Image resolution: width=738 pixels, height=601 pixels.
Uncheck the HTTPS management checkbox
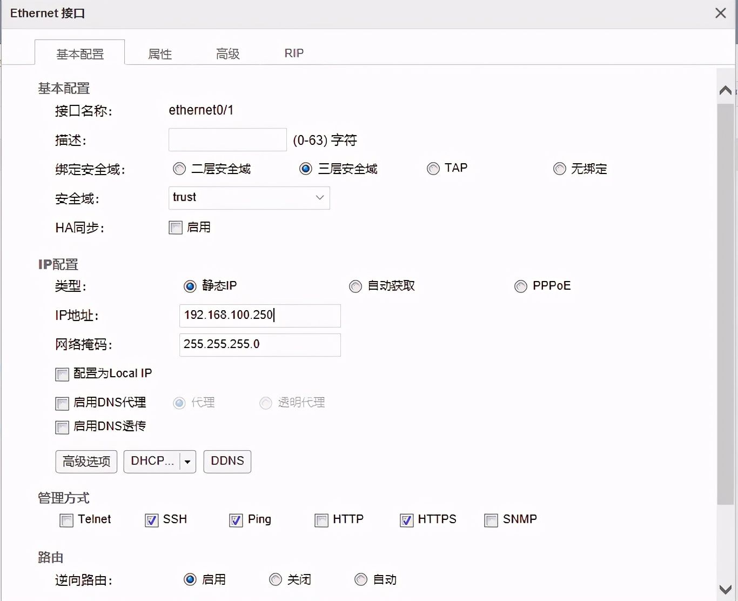point(407,520)
